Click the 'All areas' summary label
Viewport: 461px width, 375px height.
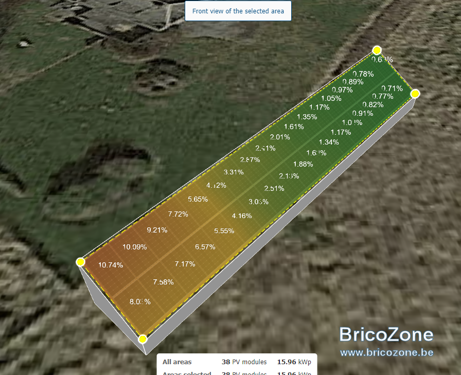pyautogui.click(x=177, y=362)
